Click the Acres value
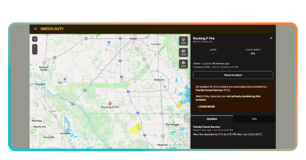The image size is (306, 160). point(213,54)
